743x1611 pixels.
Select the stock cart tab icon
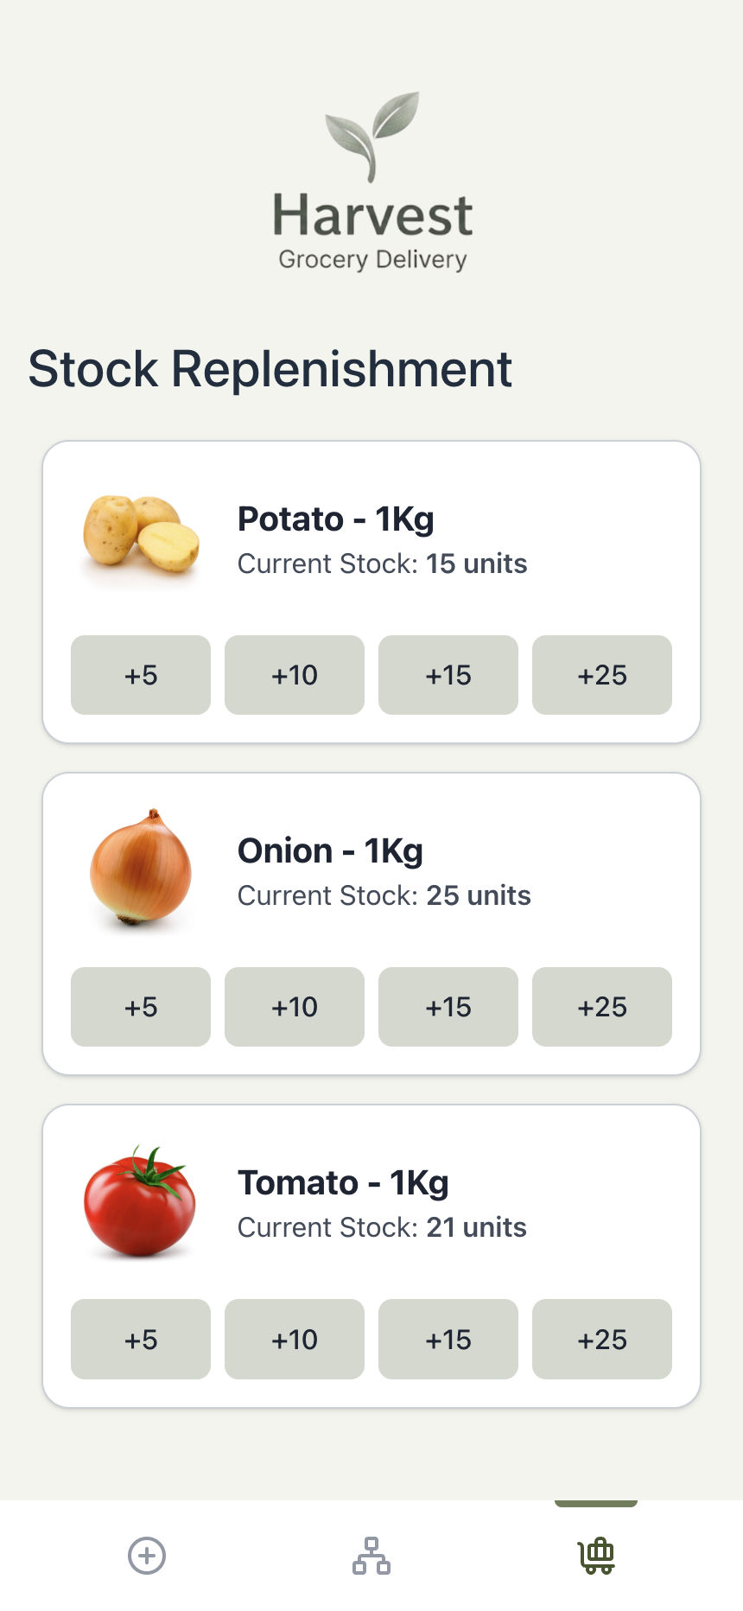(596, 1556)
